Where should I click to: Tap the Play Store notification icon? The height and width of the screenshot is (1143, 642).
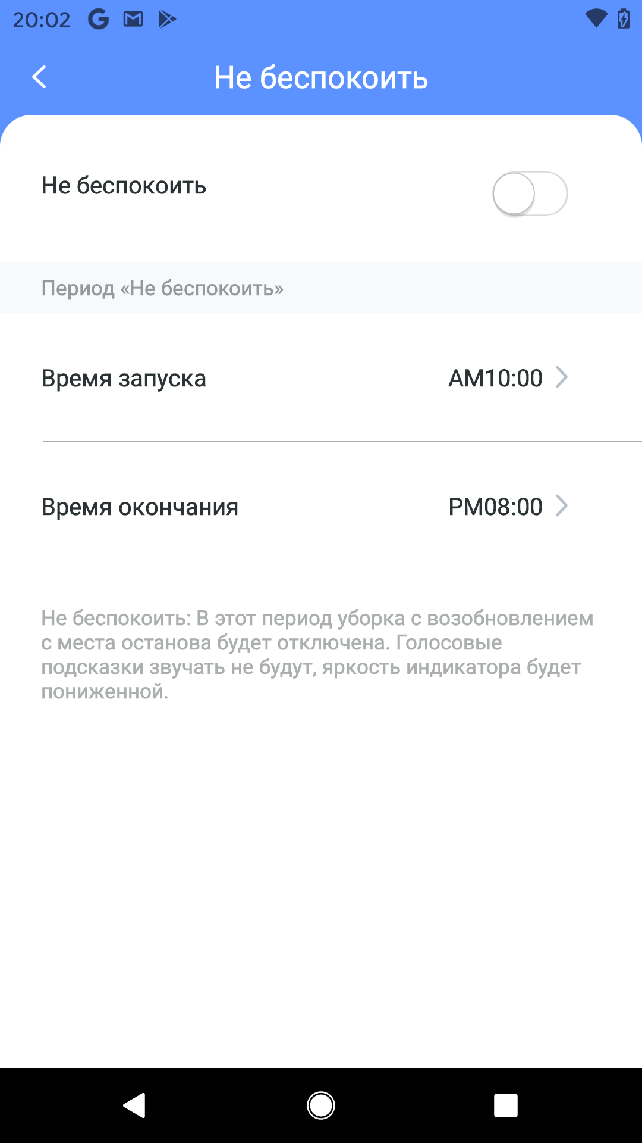click(167, 20)
